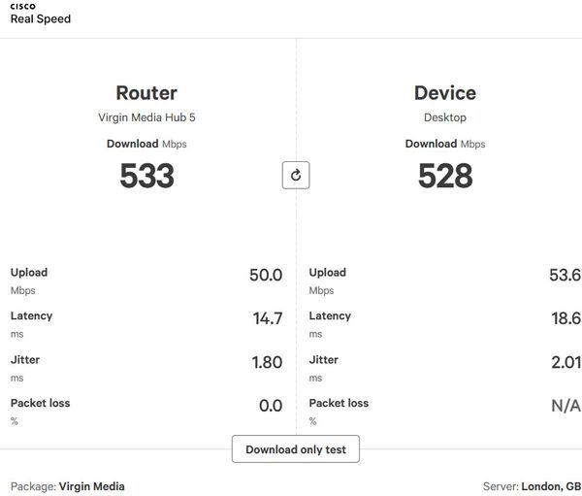582x496 pixels.
Task: Click the device Latency value 18.6
Action: (565, 318)
